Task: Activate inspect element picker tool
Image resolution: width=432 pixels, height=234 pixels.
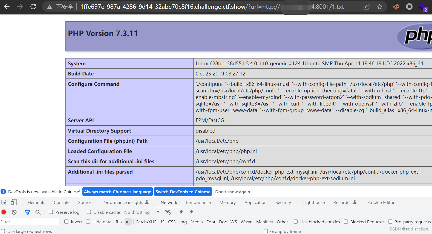Action: [x=4, y=202]
